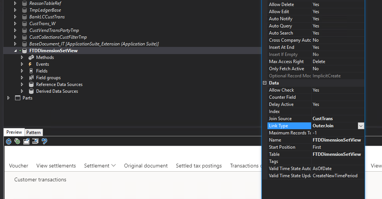382x199 pixels.
Task: Click the Reference Data Sources database icon
Action: (31, 84)
